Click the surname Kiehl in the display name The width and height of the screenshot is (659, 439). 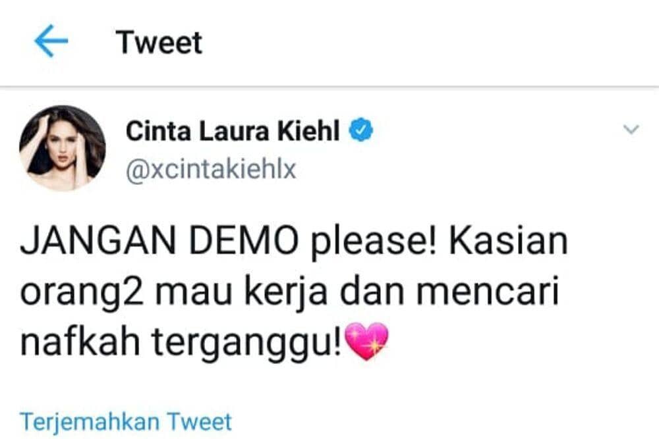(x=308, y=130)
